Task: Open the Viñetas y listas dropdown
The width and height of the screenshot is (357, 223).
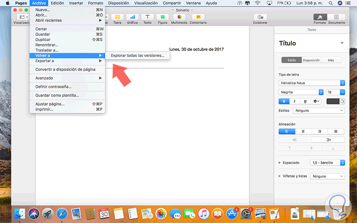Action: pos(327,176)
